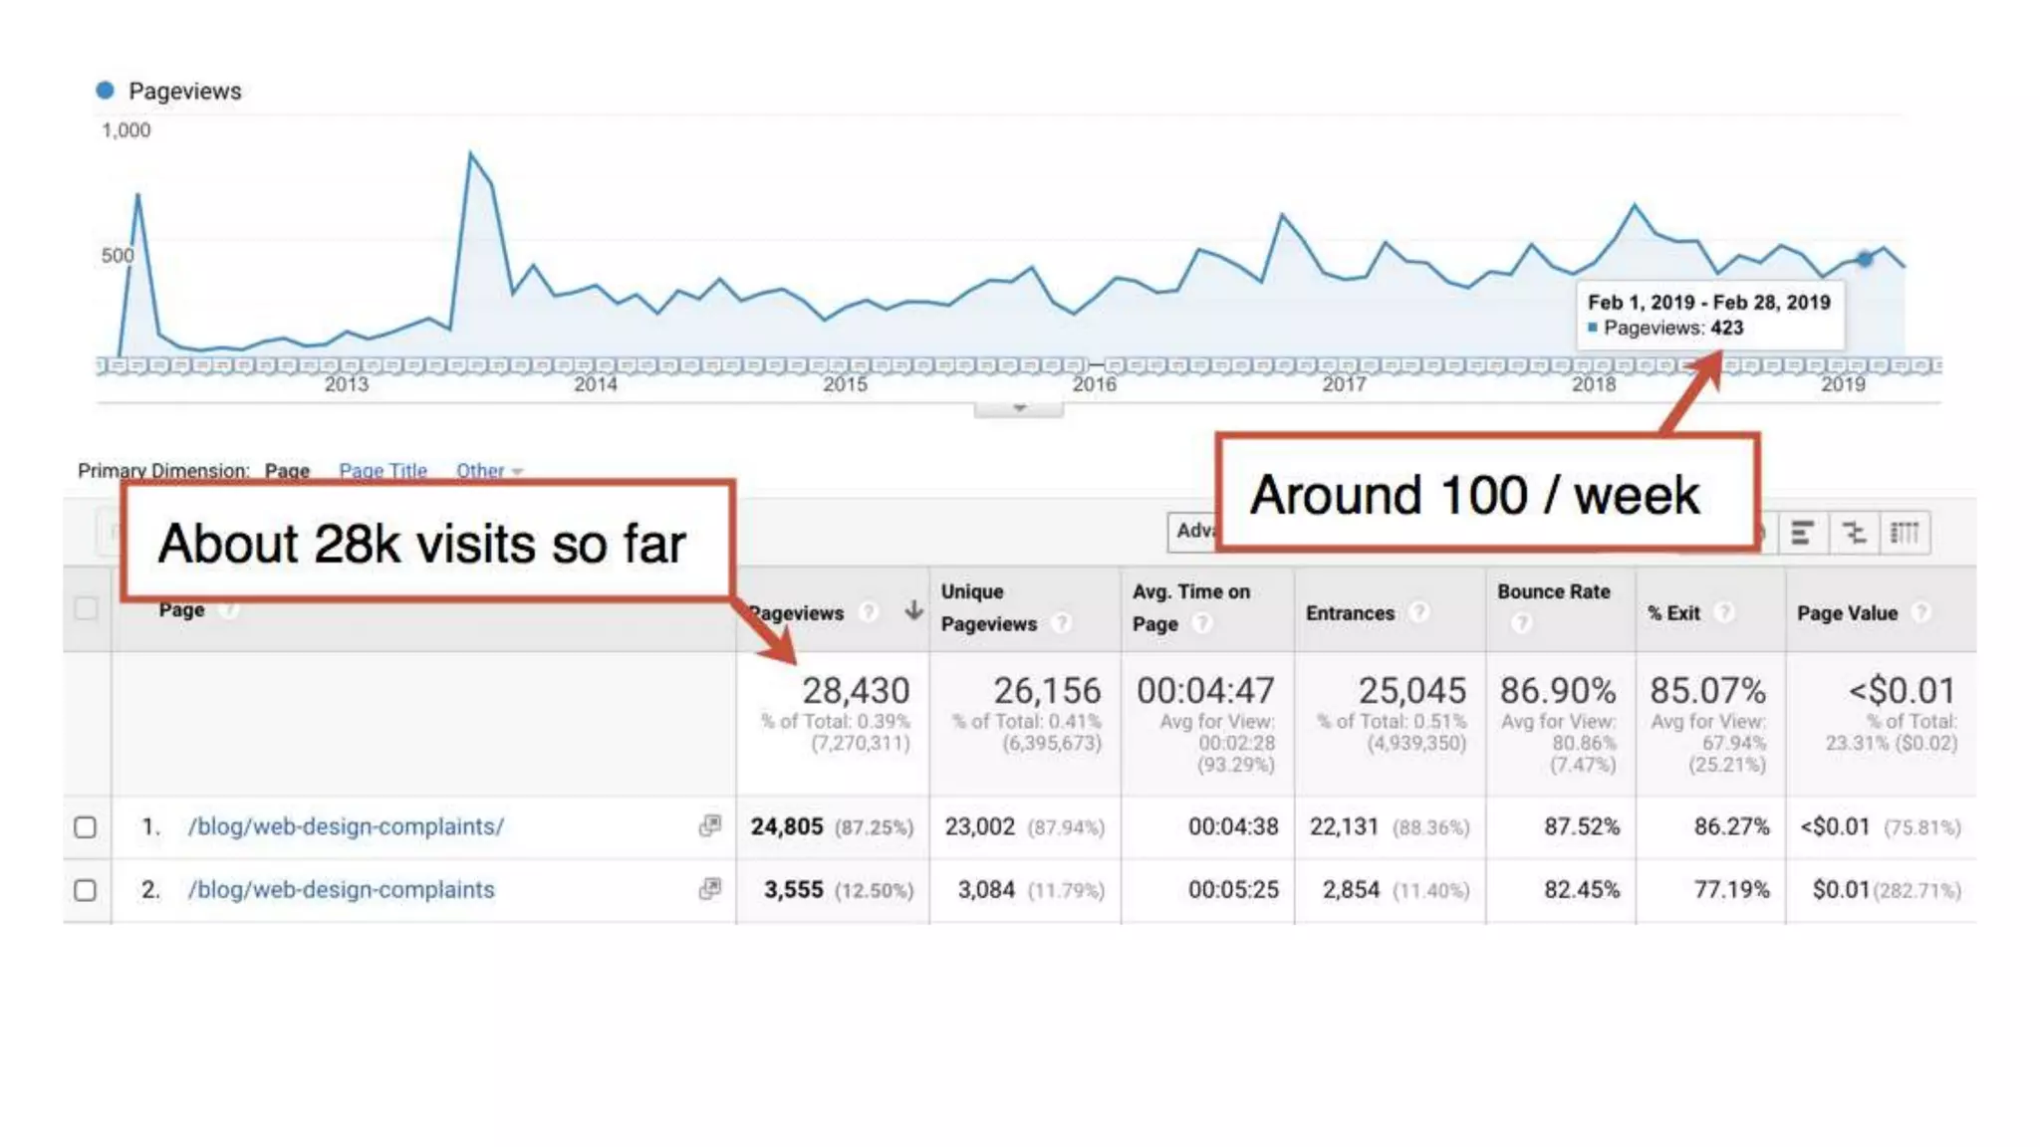Select Page Title primary dimension

click(382, 471)
